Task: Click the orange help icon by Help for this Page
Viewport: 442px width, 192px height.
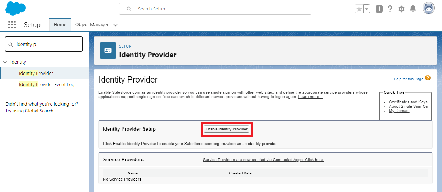Action: point(428,78)
